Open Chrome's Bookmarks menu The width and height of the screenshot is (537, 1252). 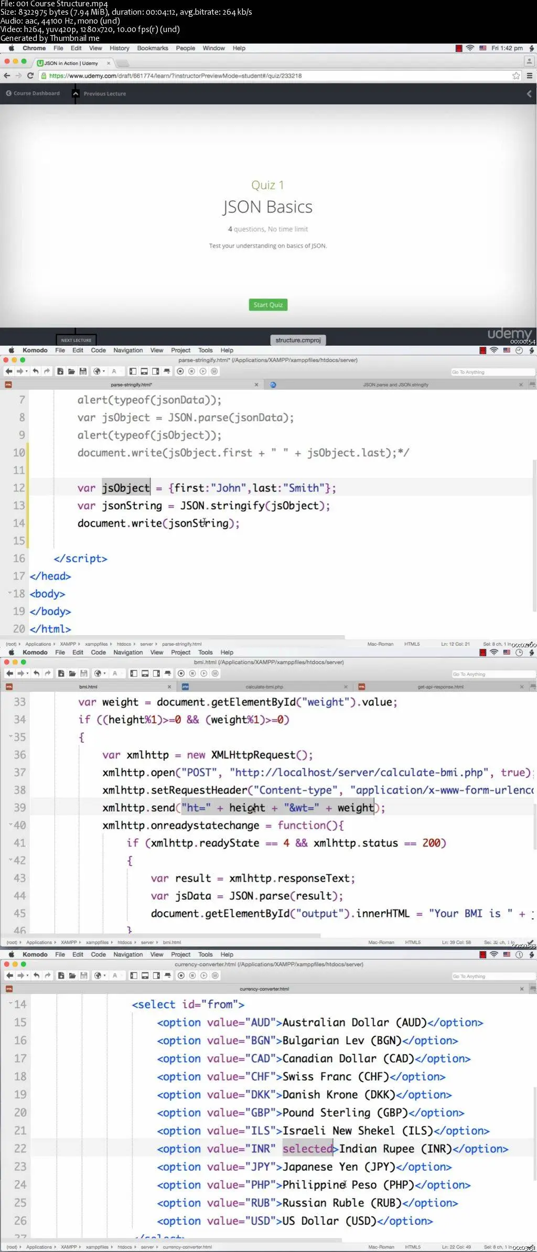(153, 48)
